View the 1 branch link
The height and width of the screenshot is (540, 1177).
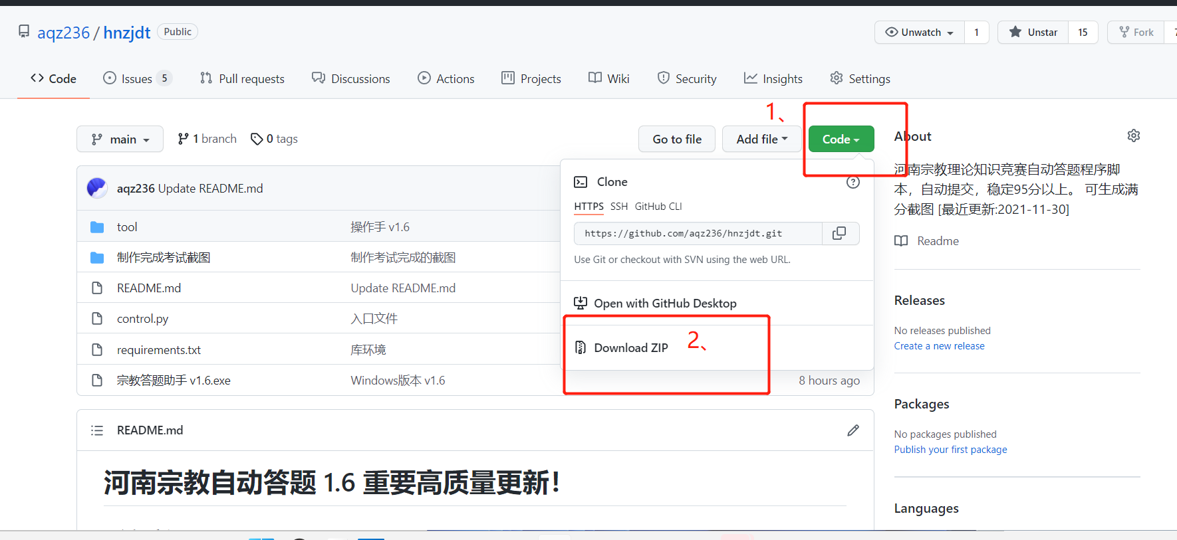tap(207, 139)
